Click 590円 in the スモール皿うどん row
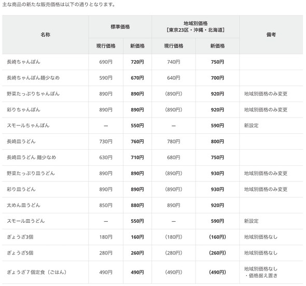The image size is (306, 286). point(217,221)
